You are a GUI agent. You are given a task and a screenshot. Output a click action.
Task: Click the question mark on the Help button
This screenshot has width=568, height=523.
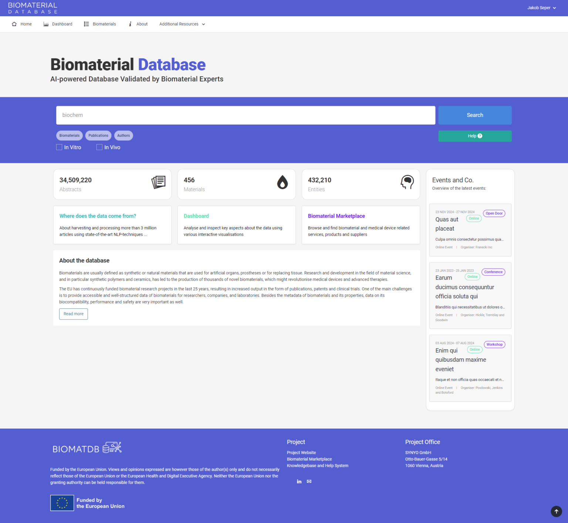point(480,136)
